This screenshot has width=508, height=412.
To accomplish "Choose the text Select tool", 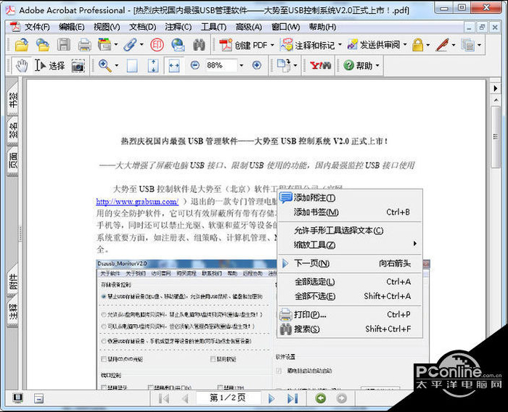I will [x=49, y=66].
